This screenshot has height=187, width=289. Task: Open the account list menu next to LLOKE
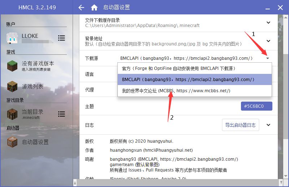click(61, 38)
